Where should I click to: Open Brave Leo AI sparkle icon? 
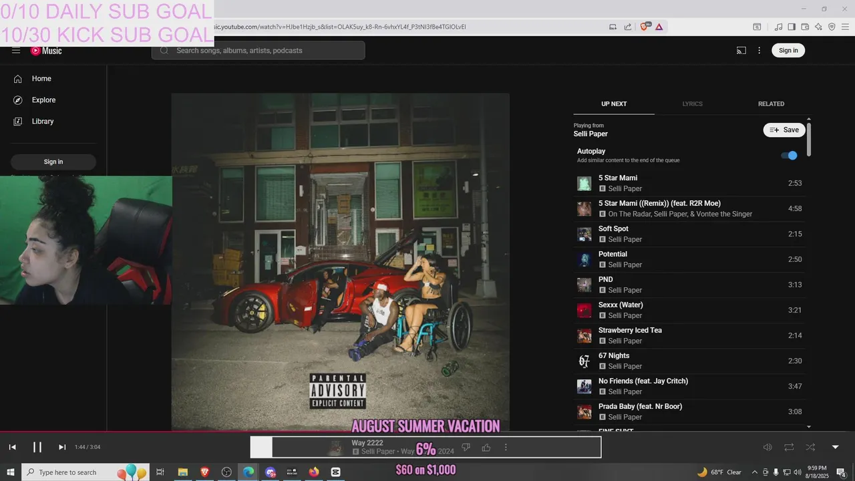818,27
